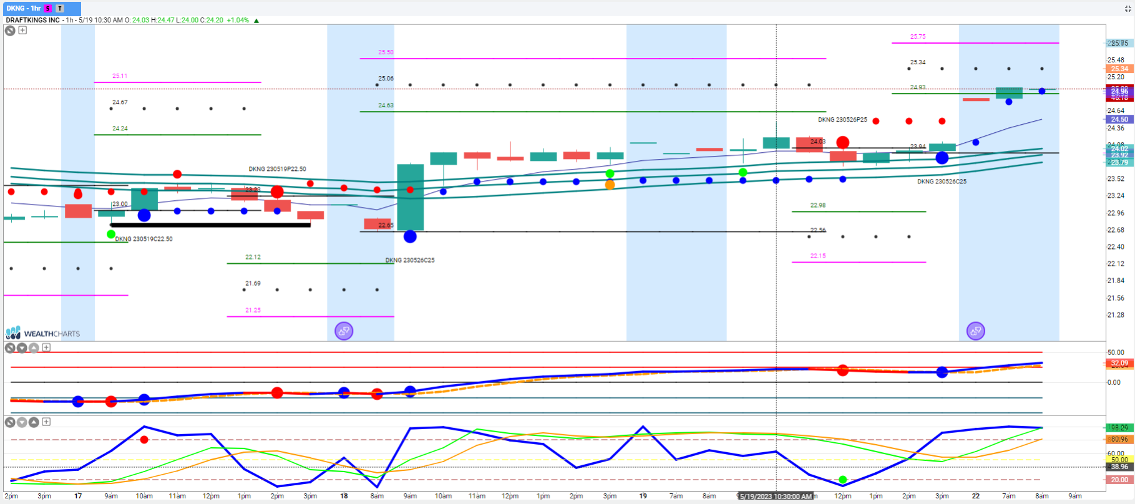This screenshot has width=1135, height=504.
Task: Click the purple link icon in the 22 session band
Action: [x=976, y=331]
